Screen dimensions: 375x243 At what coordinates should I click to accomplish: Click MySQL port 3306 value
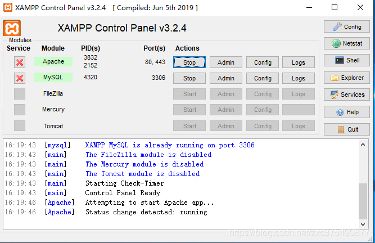(x=159, y=78)
